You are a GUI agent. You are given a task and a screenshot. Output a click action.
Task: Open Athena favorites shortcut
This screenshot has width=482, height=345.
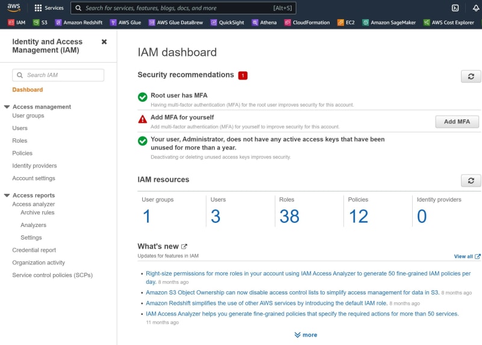264,22
